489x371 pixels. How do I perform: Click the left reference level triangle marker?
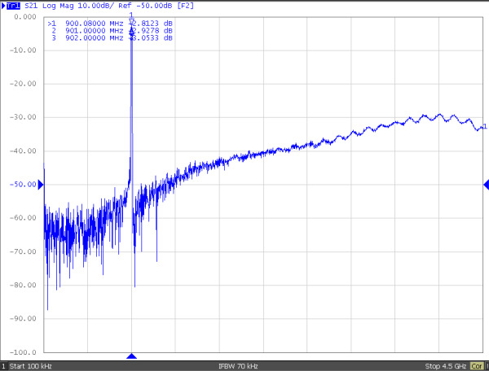[x=41, y=185]
